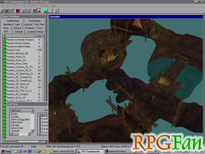Switch to the Misc Item tab

39,24
